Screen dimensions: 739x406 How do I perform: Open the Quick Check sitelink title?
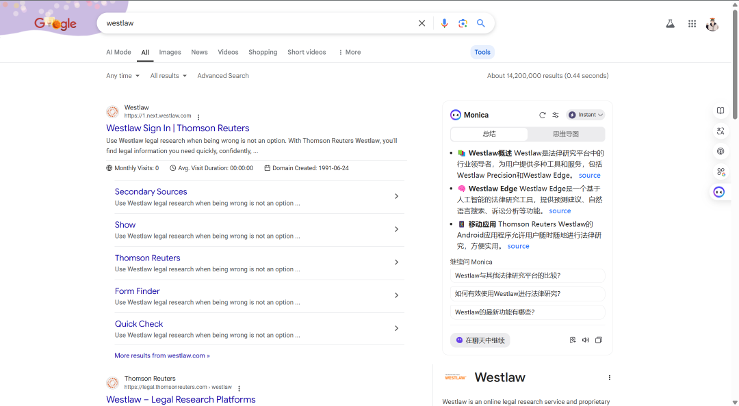(139, 324)
